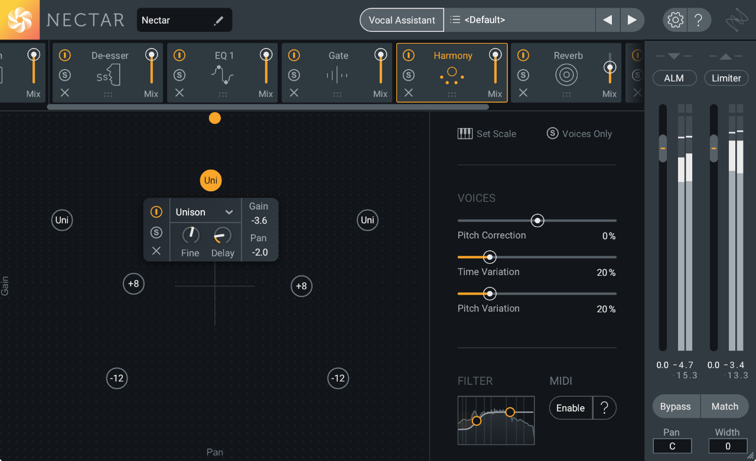Solo the Harmony module
This screenshot has width=756, height=461.
409,75
